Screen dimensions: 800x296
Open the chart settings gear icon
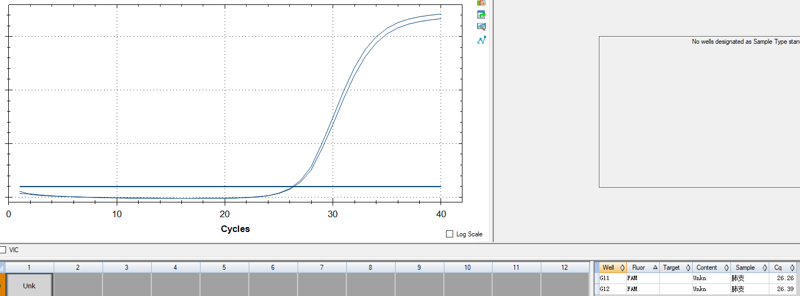pyautogui.click(x=482, y=2)
